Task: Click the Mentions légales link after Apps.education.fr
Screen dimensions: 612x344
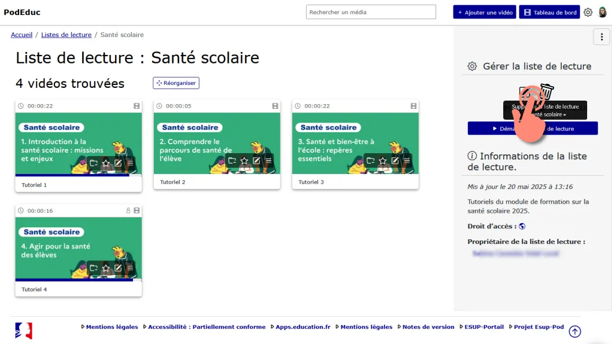Action: [x=366, y=327]
